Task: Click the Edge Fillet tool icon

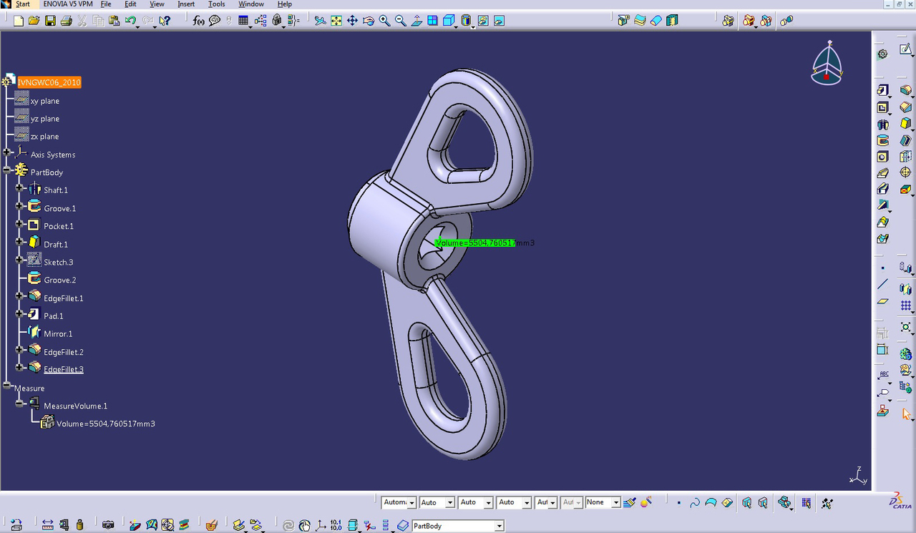Action: (x=905, y=90)
